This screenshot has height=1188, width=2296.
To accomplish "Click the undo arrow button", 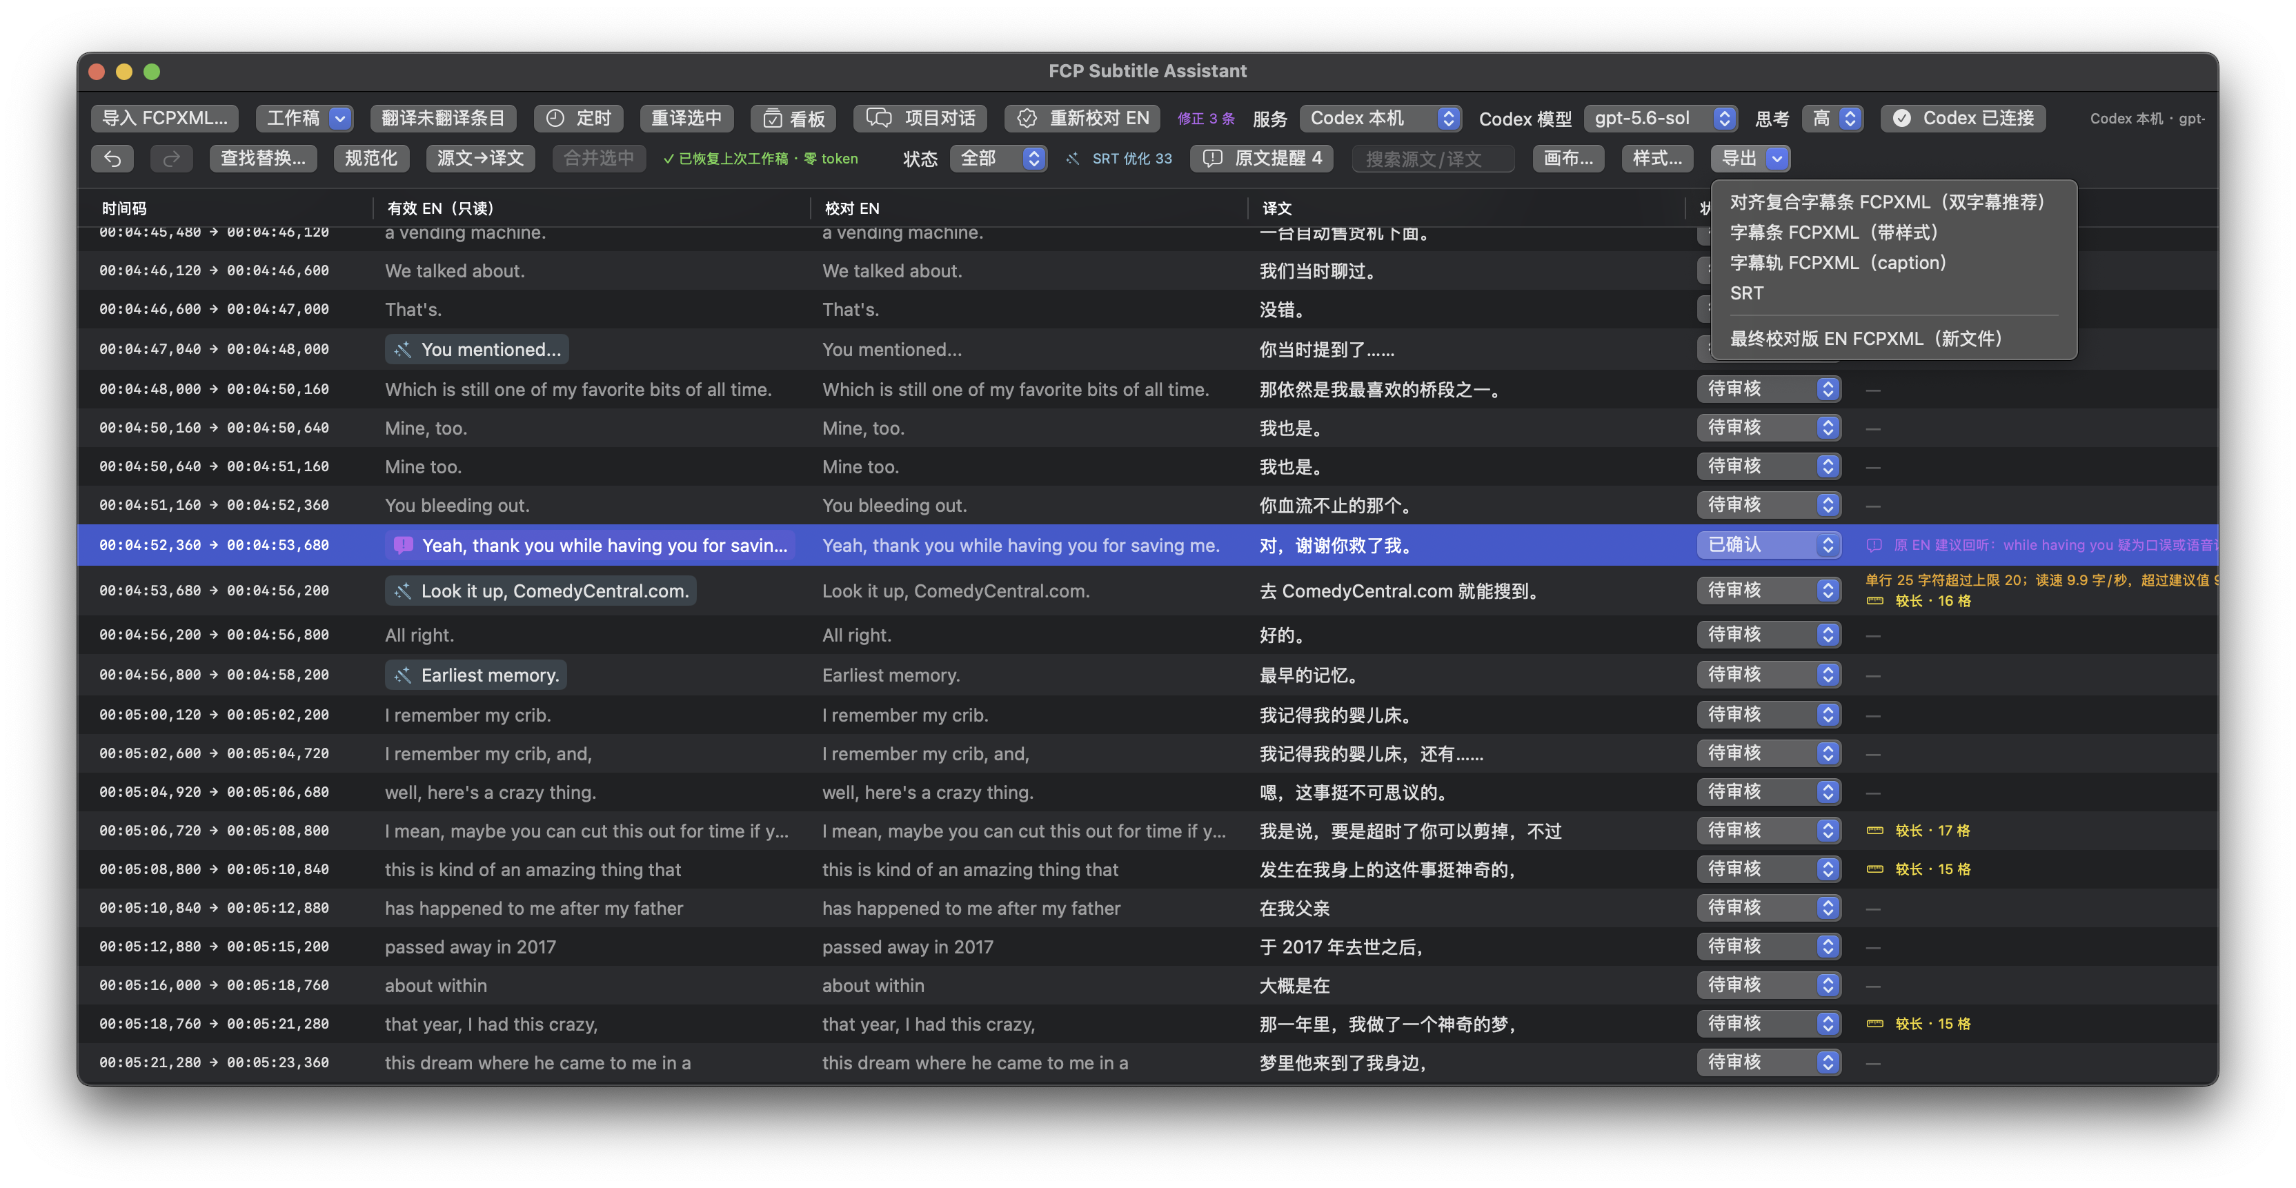I will click(x=112, y=159).
